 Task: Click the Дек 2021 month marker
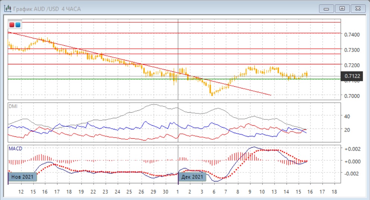[x=192, y=177]
